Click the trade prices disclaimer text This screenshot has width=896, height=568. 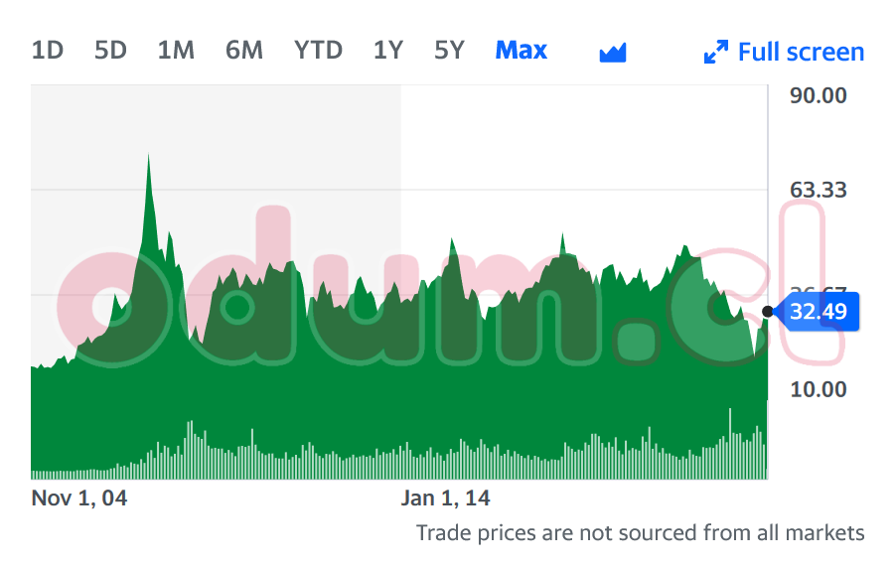640,533
